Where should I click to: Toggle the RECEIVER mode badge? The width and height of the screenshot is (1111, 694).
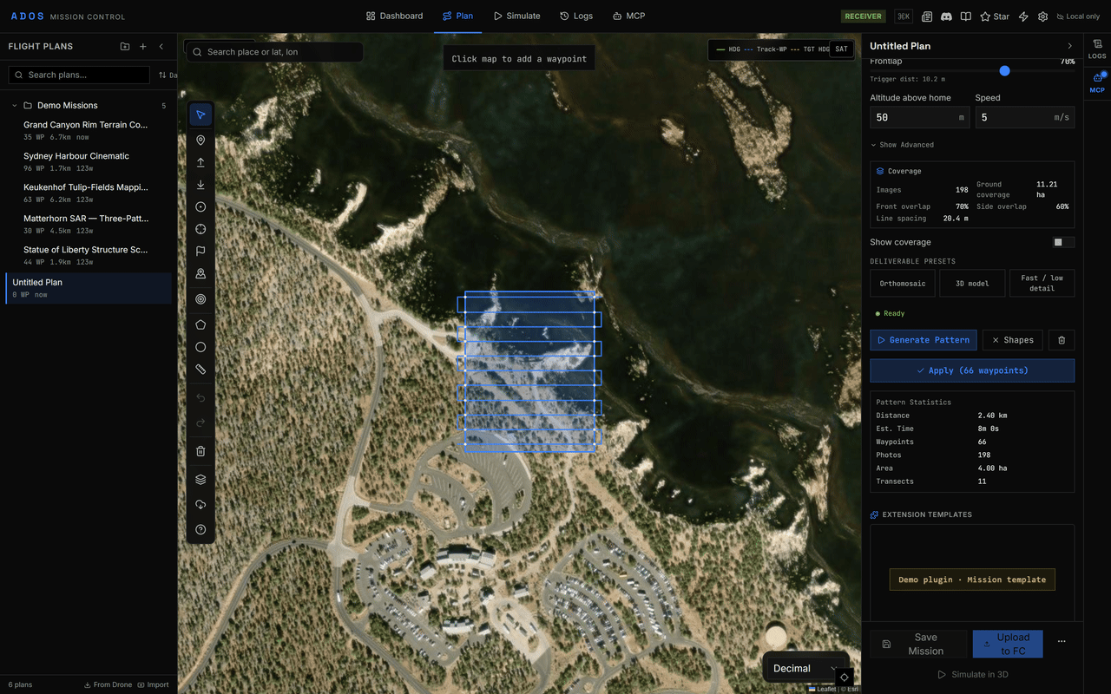point(863,16)
